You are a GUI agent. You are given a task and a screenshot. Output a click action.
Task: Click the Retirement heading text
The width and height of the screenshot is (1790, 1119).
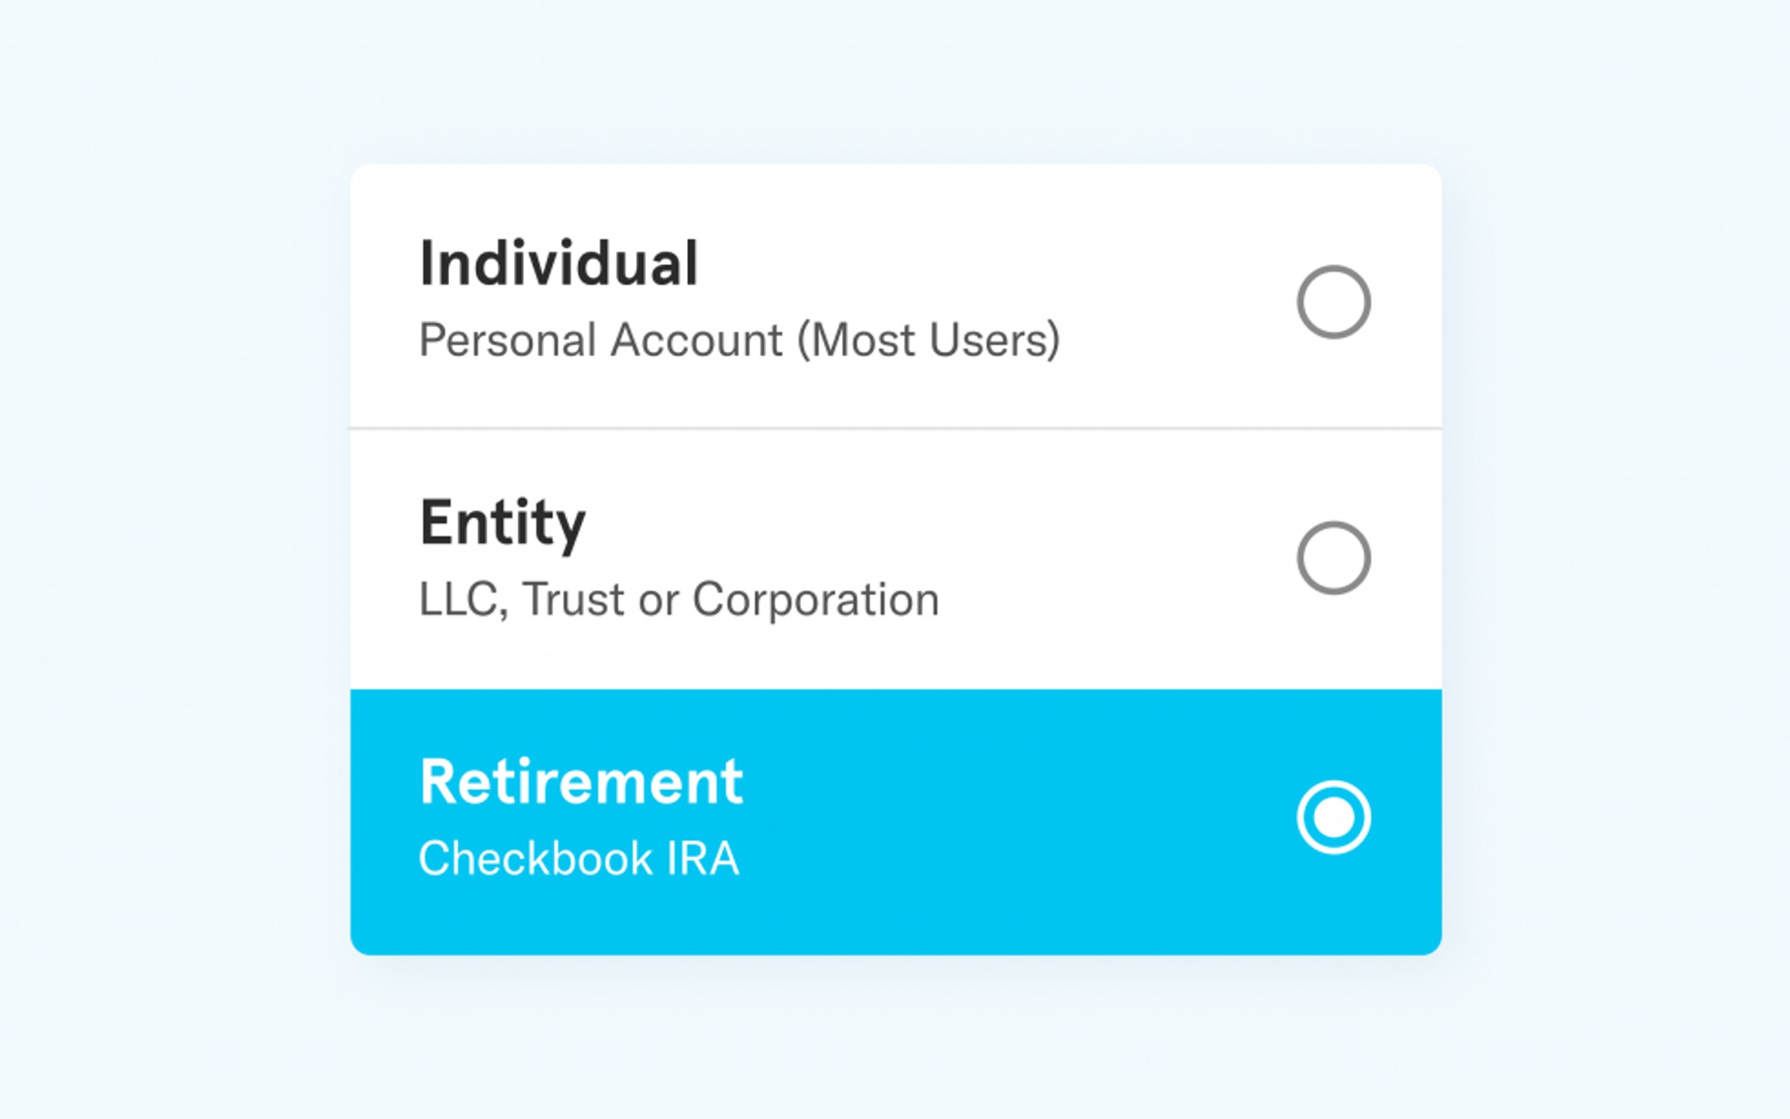point(580,780)
